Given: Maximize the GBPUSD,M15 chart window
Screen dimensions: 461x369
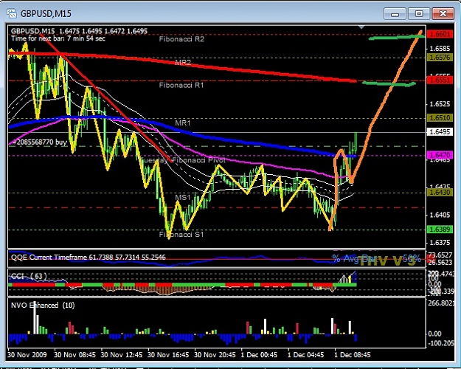Looking at the screenshot, I should tap(419, 14).
